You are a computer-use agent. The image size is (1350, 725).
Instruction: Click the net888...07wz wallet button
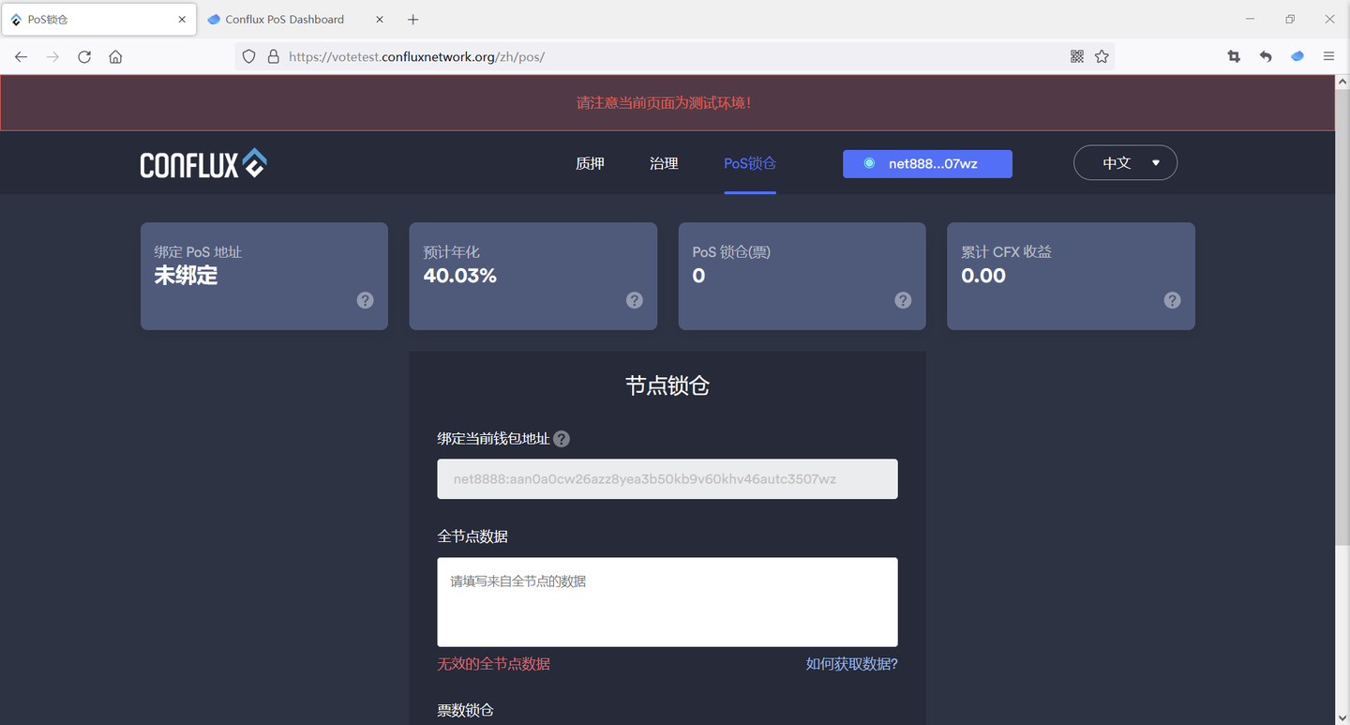[927, 163]
